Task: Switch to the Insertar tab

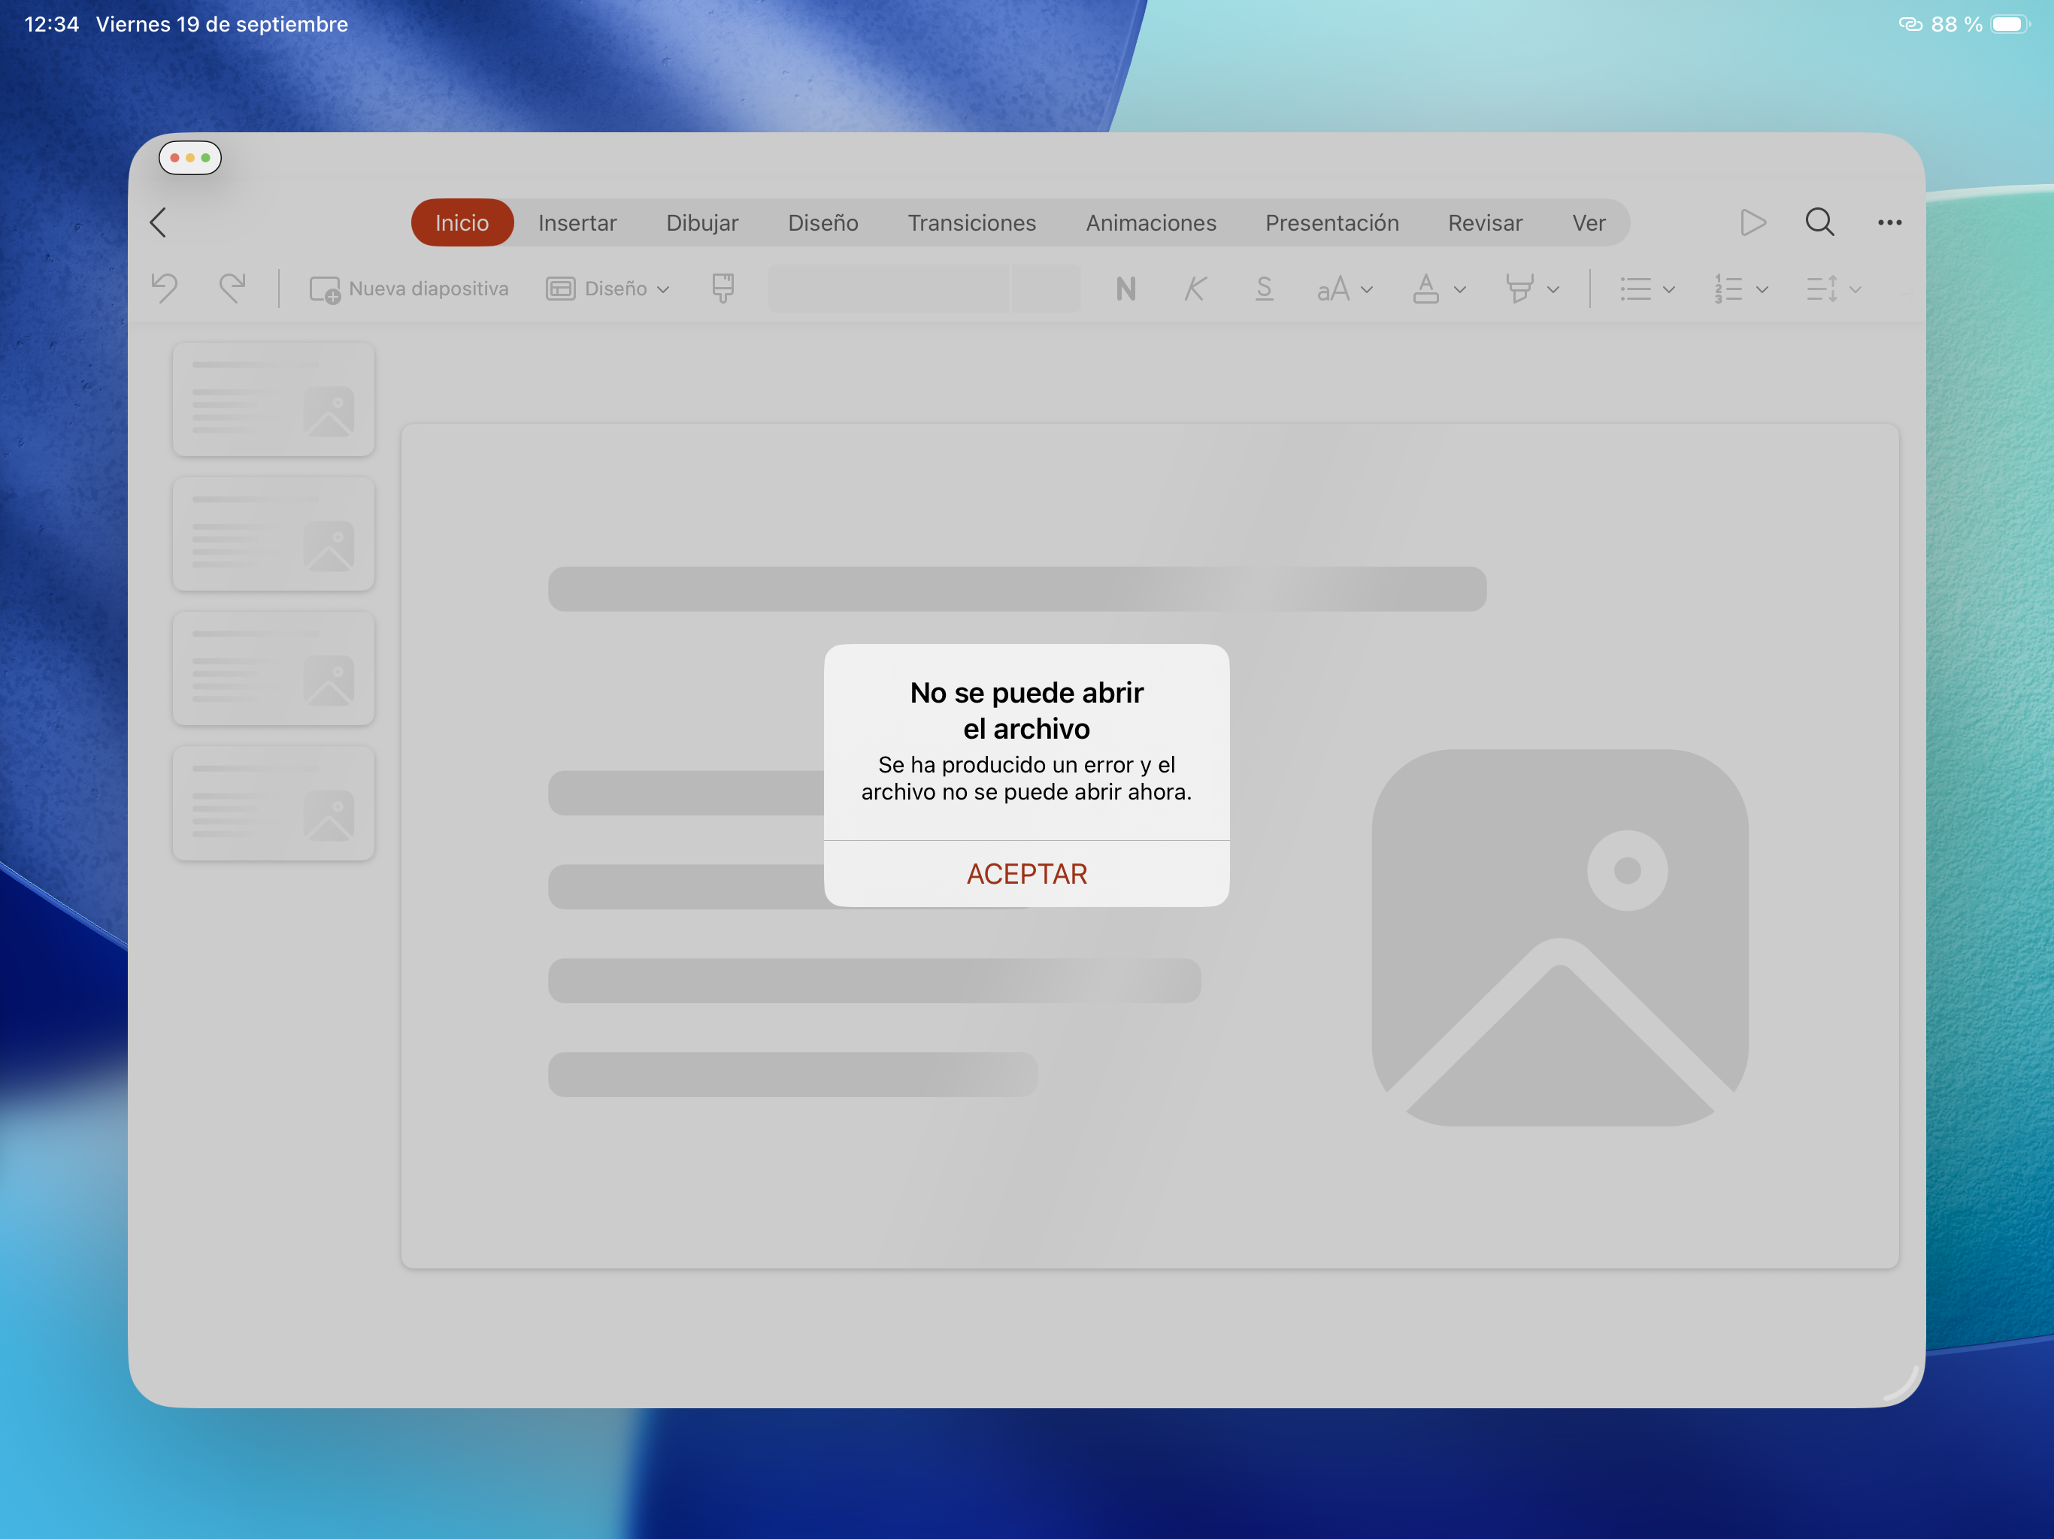Action: coord(577,222)
